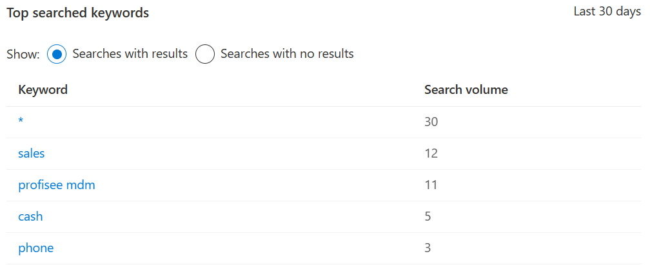Image resolution: width=650 pixels, height=265 pixels.
Task: Click the 'Search volume' column header
Action: tap(466, 90)
